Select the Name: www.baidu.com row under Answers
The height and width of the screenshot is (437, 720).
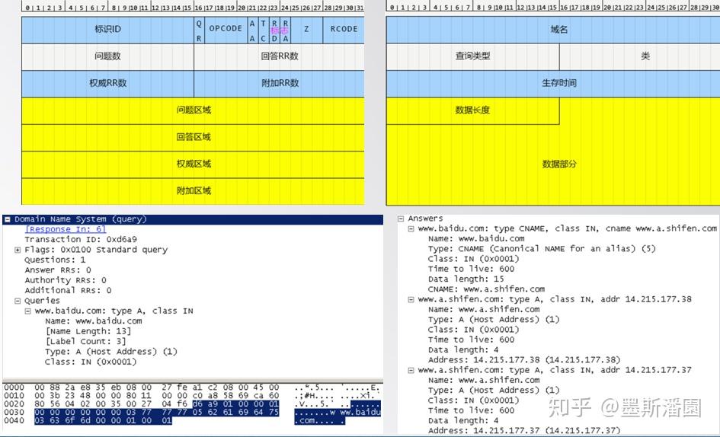click(x=476, y=239)
